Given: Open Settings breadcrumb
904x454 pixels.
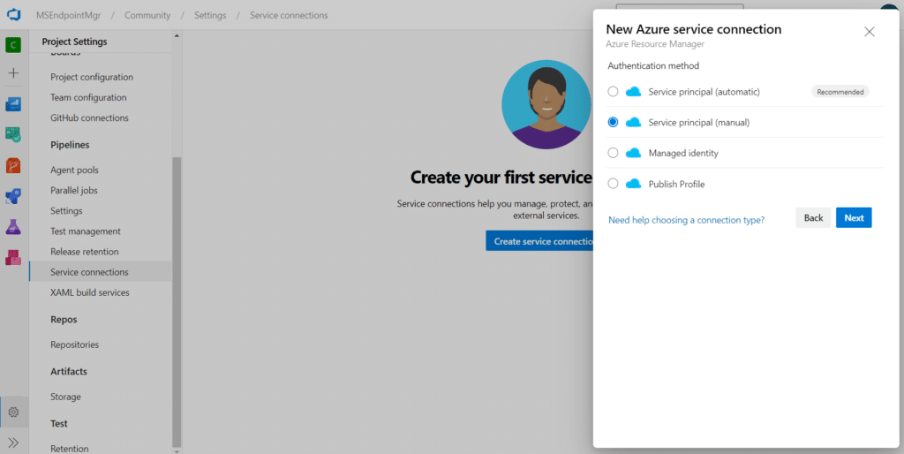Looking at the screenshot, I should pos(210,15).
